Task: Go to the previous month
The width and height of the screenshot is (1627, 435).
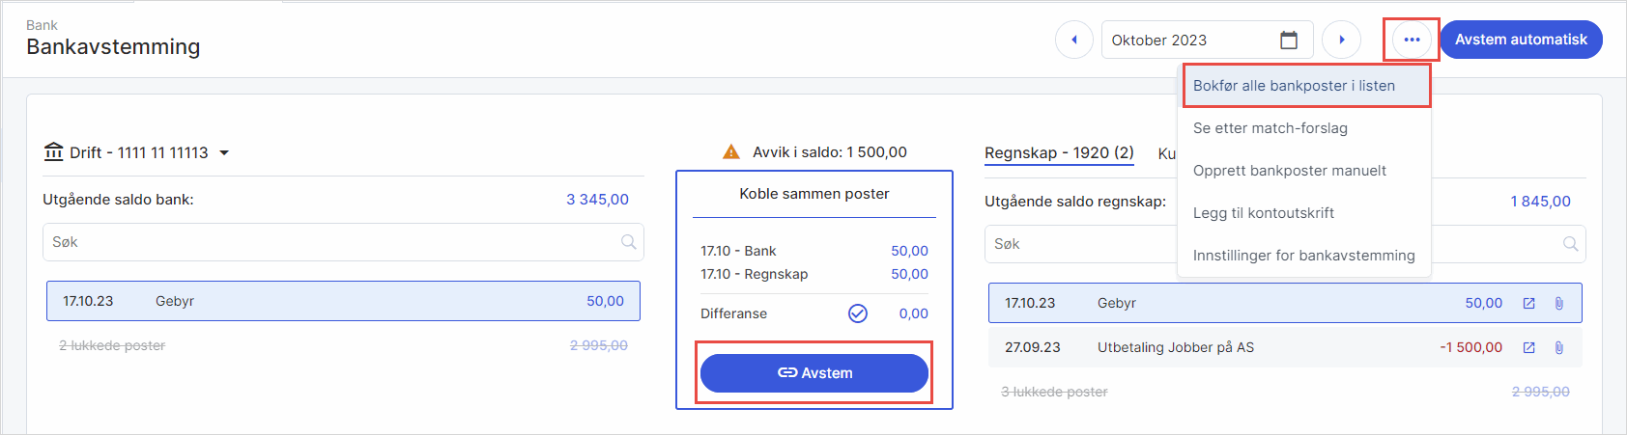Action: (x=1074, y=41)
